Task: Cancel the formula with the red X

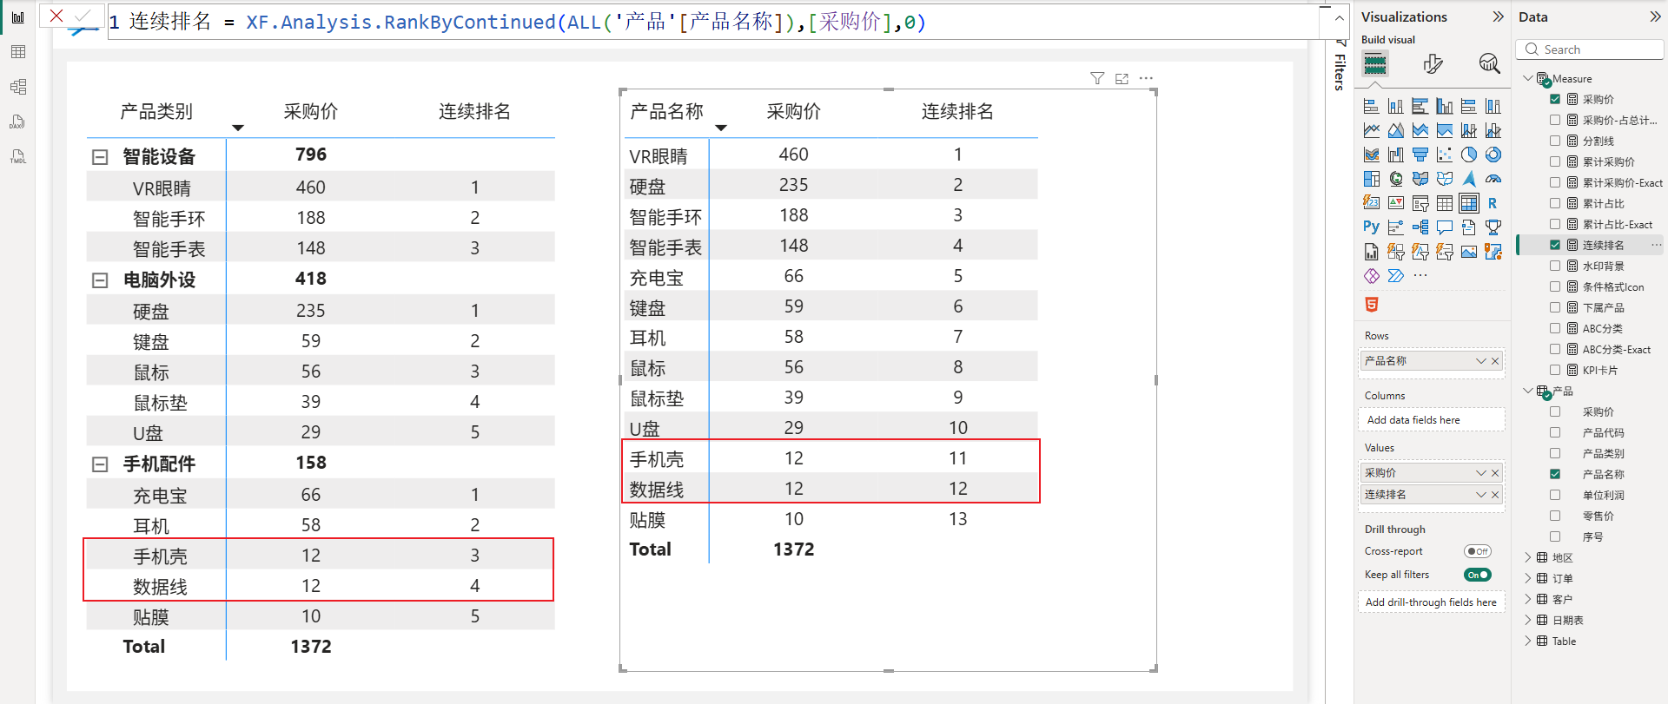Action: pyautogui.click(x=56, y=16)
